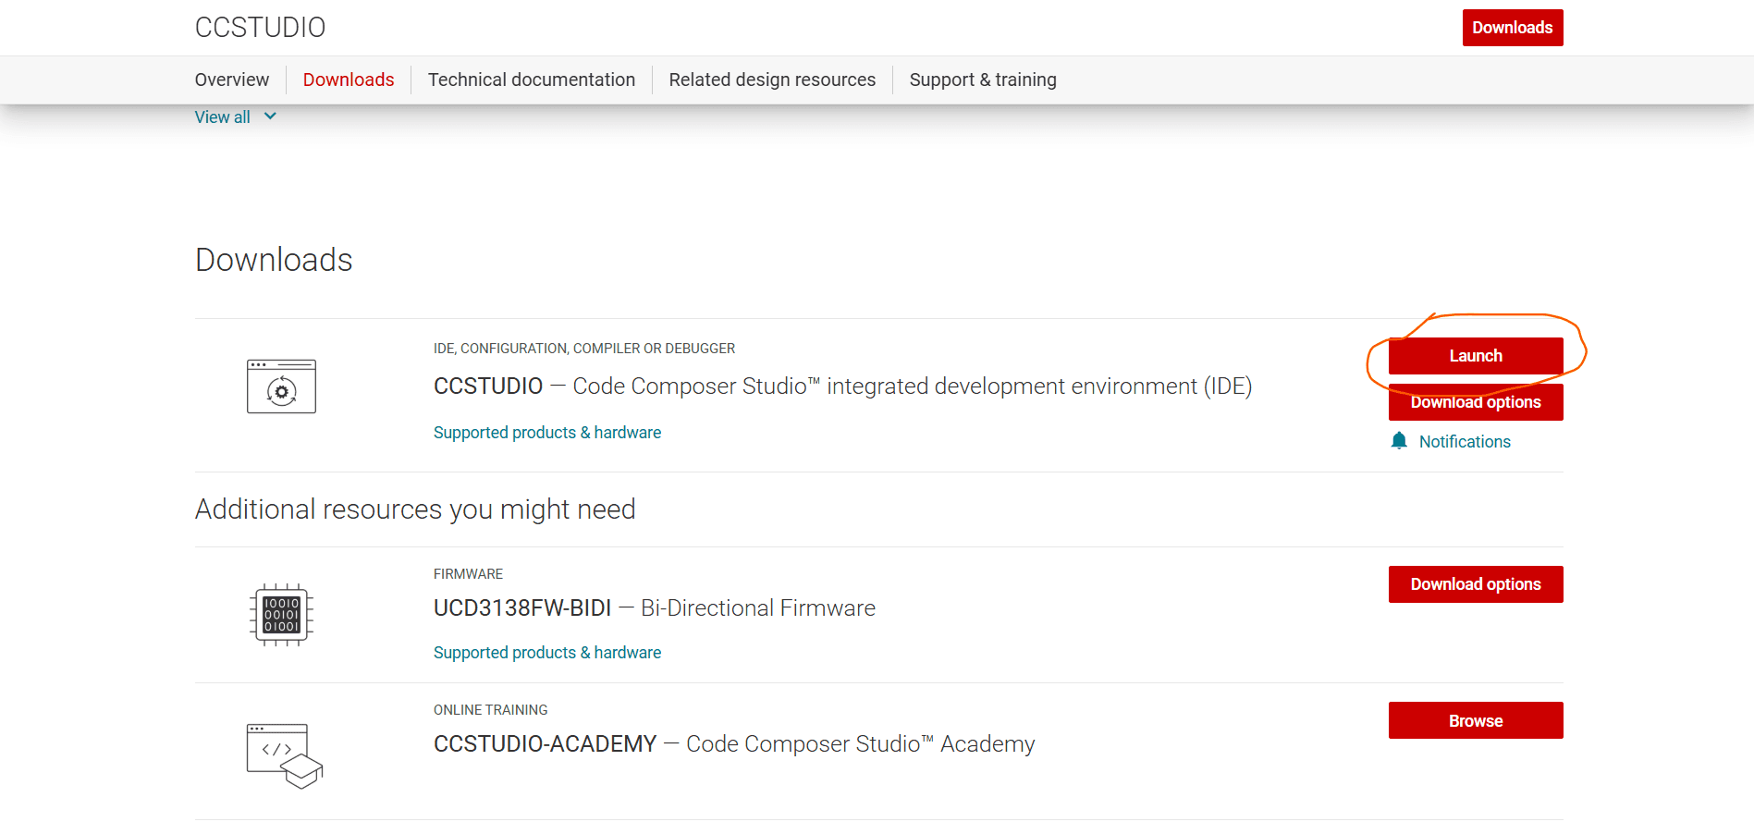Click the Notifications bell icon
The height and width of the screenshot is (834, 1754).
click(1399, 441)
